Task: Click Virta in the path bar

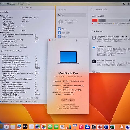Action: pyautogui.click(x=35, y=102)
